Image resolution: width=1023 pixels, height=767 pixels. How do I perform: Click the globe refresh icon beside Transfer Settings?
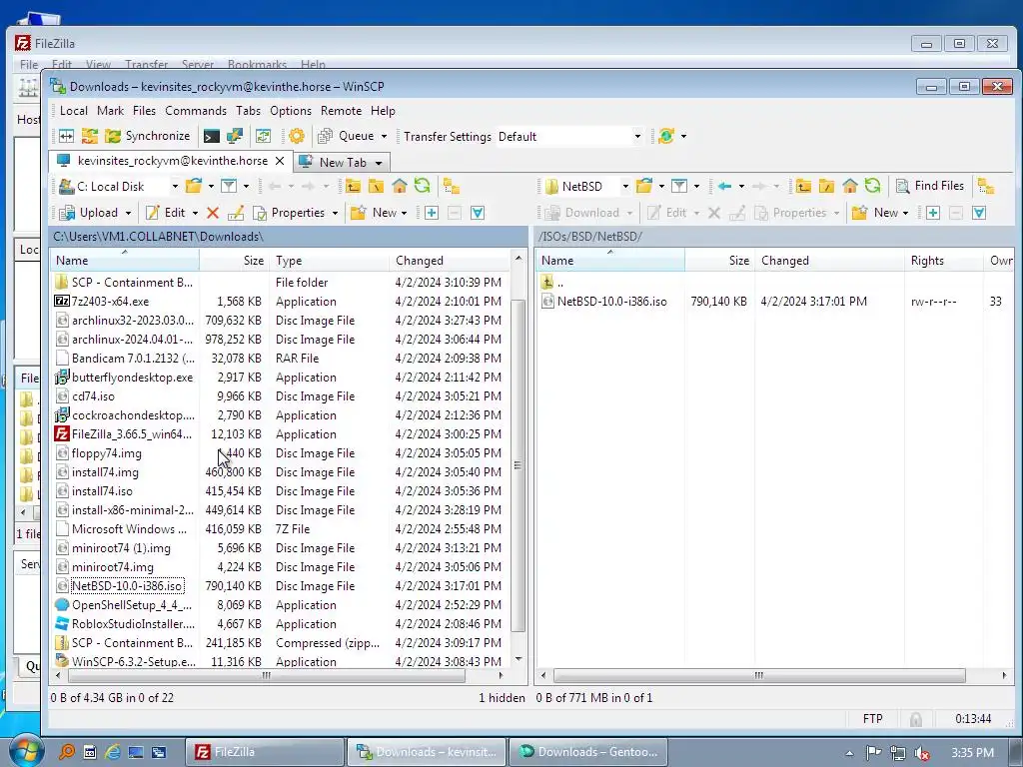[x=666, y=136]
